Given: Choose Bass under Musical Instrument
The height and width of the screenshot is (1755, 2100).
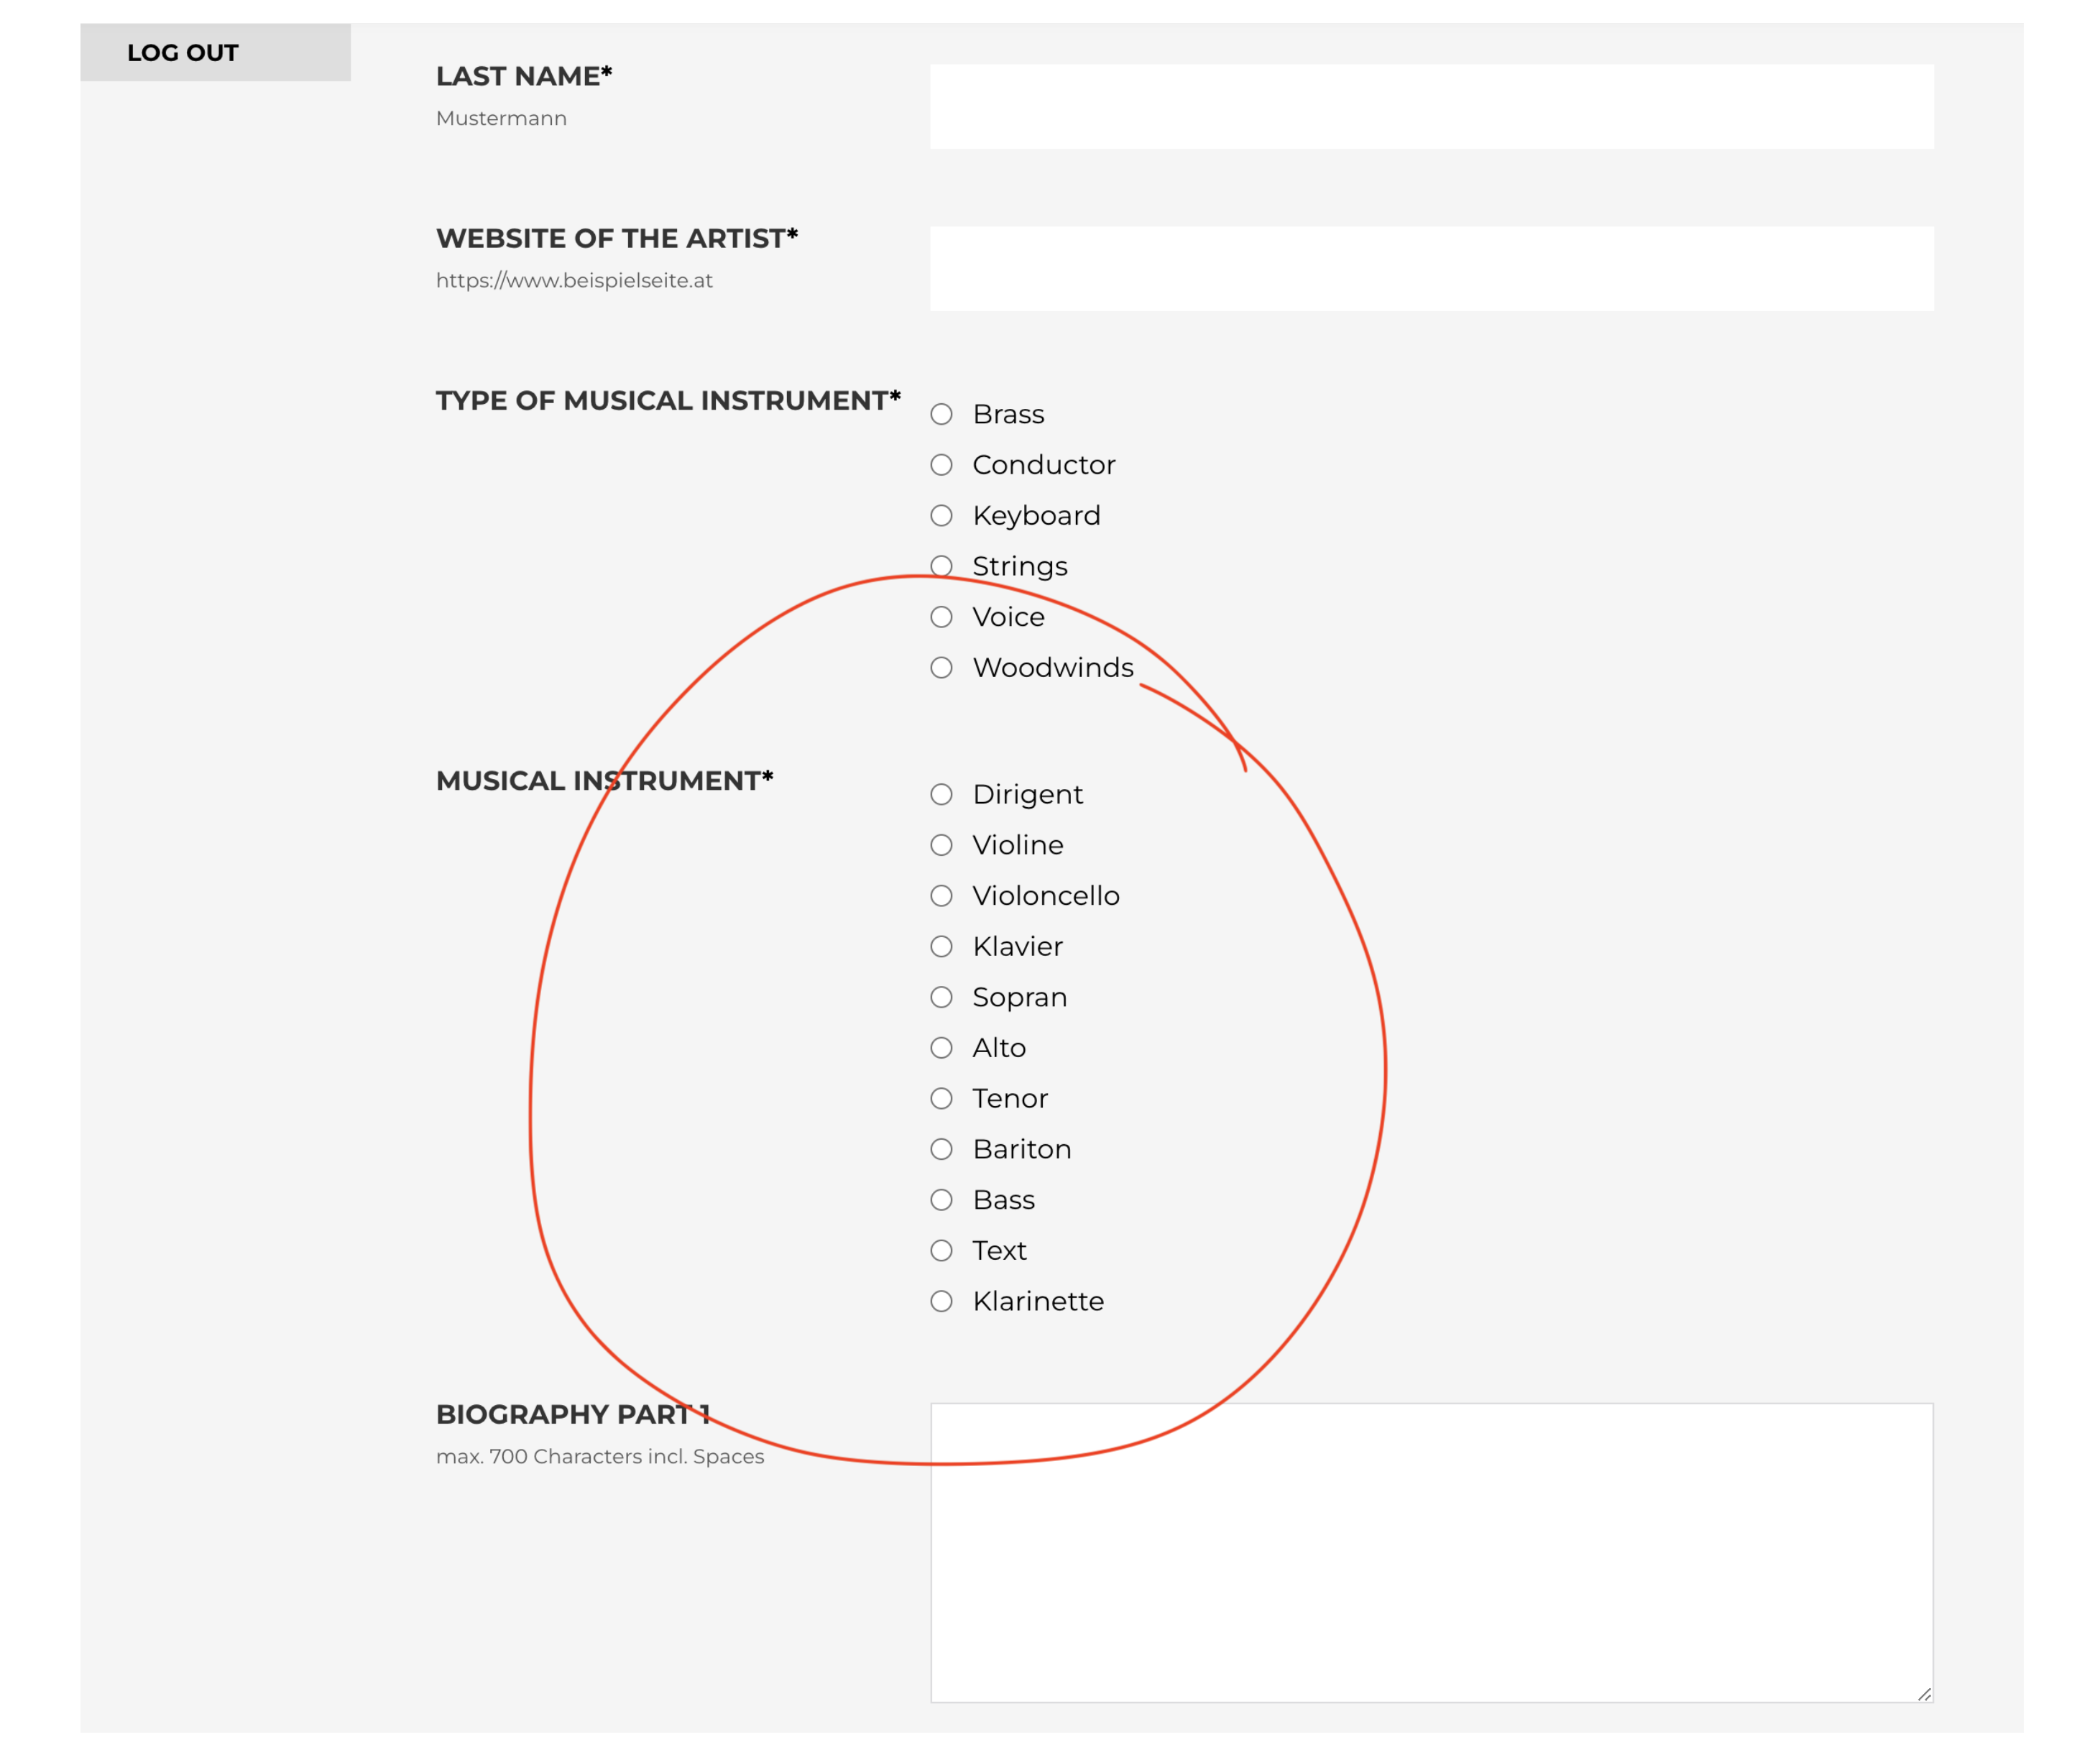Looking at the screenshot, I should [941, 1200].
